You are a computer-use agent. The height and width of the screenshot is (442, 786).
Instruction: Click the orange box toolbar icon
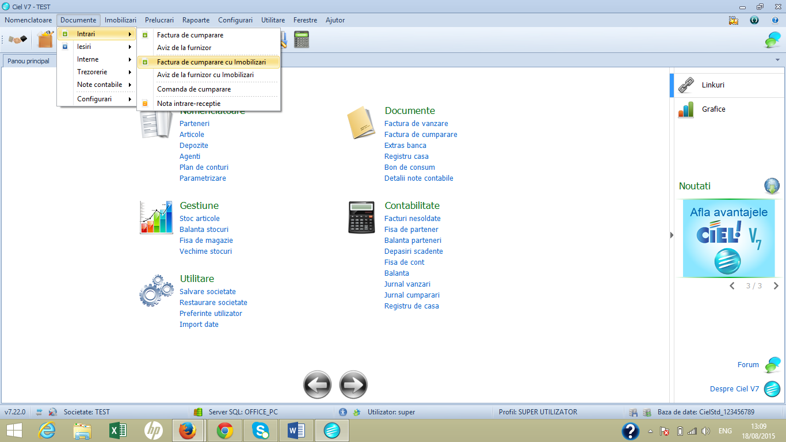[x=45, y=39]
